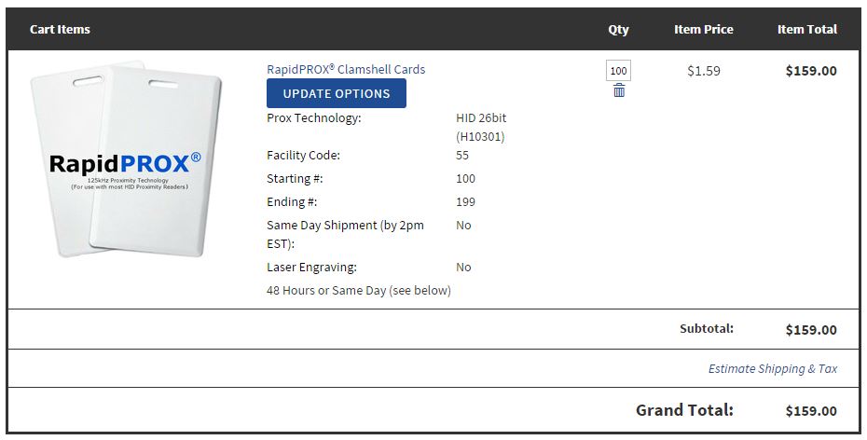The image size is (867, 440).
Task: Click the Starting # label
Action: pos(295,179)
